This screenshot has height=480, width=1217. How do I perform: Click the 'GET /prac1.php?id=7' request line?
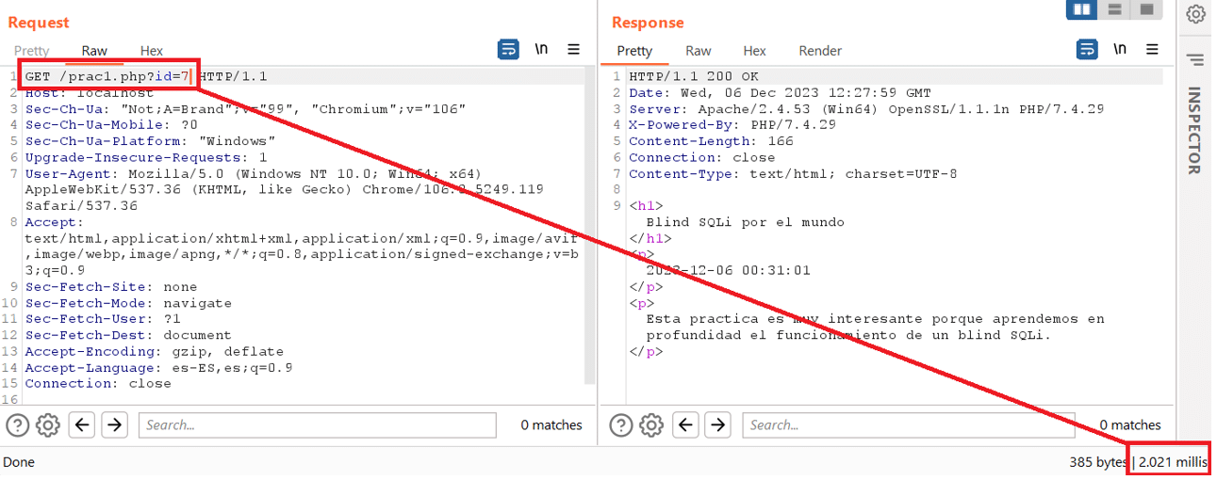pos(107,76)
